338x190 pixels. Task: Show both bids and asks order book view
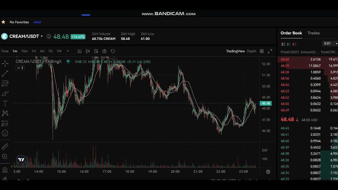tap(283, 44)
